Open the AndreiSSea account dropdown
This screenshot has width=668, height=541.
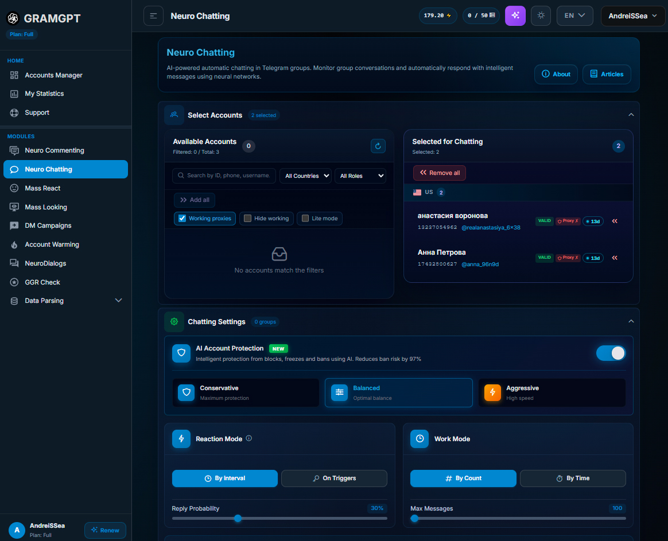tap(632, 15)
